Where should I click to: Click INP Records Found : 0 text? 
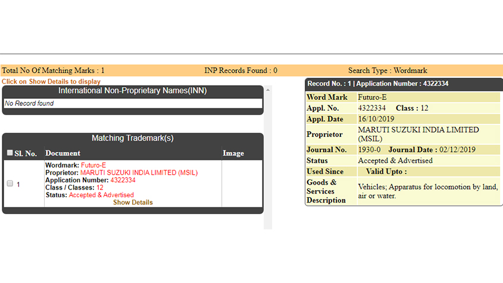pos(241,70)
